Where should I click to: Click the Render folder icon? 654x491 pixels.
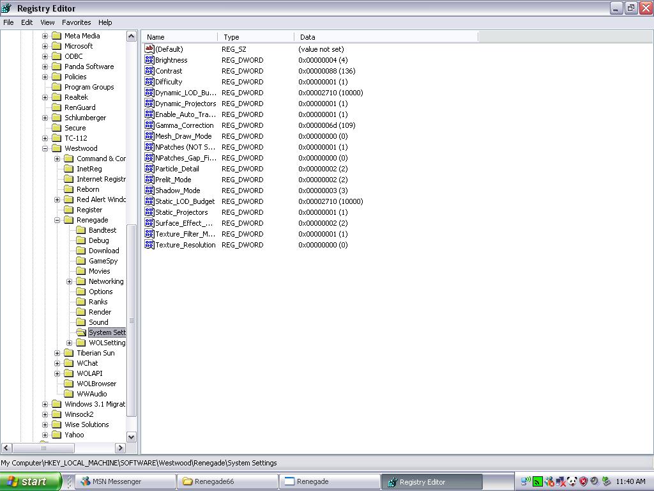point(80,312)
